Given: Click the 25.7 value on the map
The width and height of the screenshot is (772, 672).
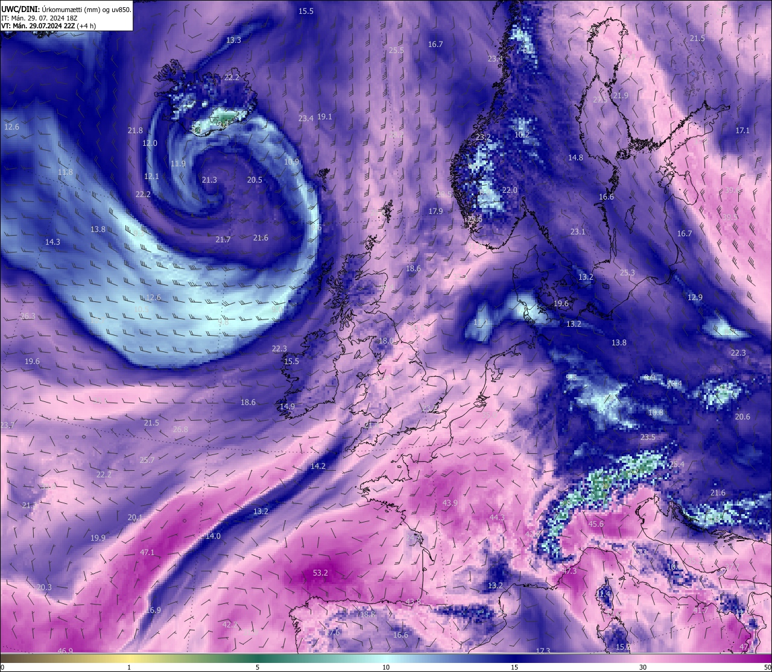Looking at the screenshot, I should 147,459.
